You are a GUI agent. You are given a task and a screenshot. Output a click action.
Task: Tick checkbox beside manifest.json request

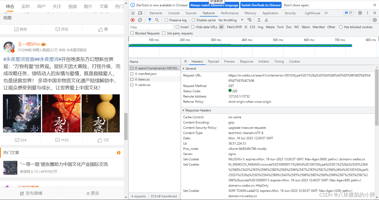132,74
